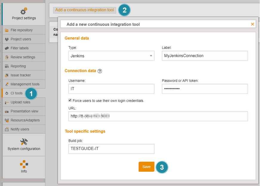Click the Info squares icon
The height and width of the screenshot is (186, 260).
[24, 164]
